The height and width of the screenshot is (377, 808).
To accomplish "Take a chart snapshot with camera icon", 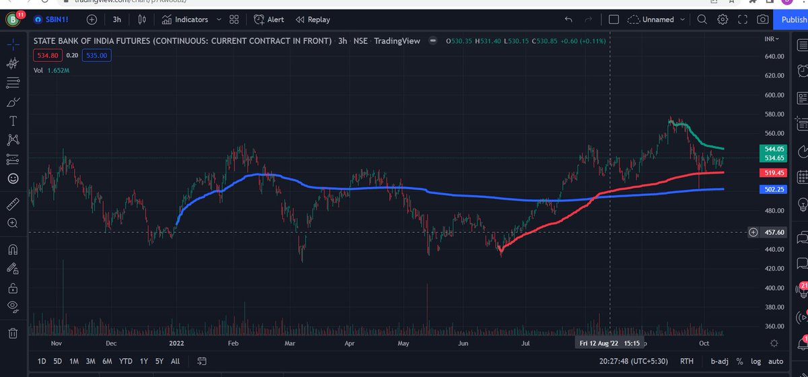I will pos(763,20).
